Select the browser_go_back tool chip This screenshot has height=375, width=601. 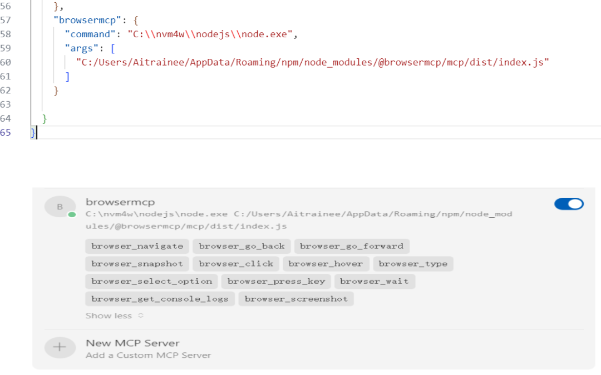[242, 246]
